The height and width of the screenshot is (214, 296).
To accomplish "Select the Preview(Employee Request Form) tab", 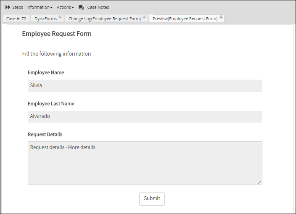I will 185,19.
